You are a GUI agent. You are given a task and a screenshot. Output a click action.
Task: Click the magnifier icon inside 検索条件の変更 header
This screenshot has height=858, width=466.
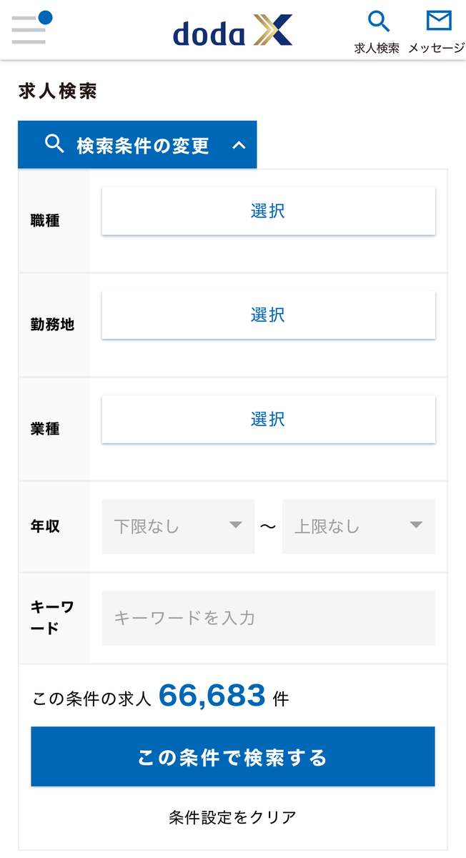(x=54, y=144)
